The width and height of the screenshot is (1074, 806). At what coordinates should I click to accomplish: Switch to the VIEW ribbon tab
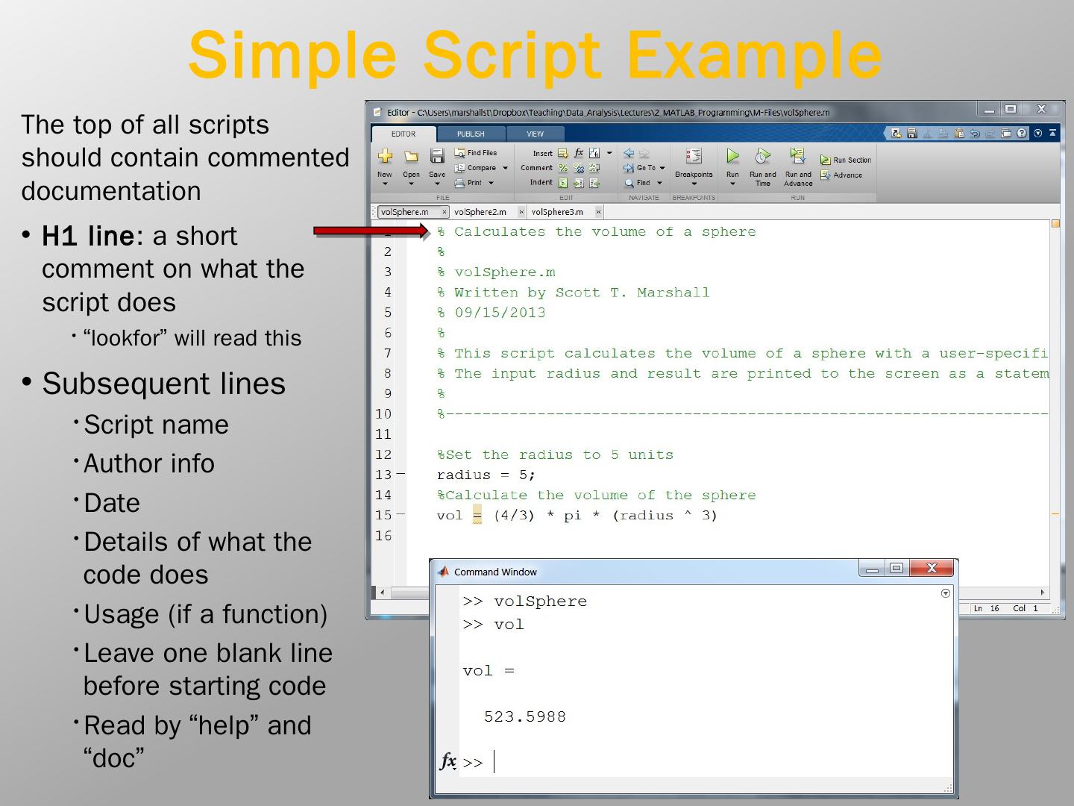(x=536, y=134)
